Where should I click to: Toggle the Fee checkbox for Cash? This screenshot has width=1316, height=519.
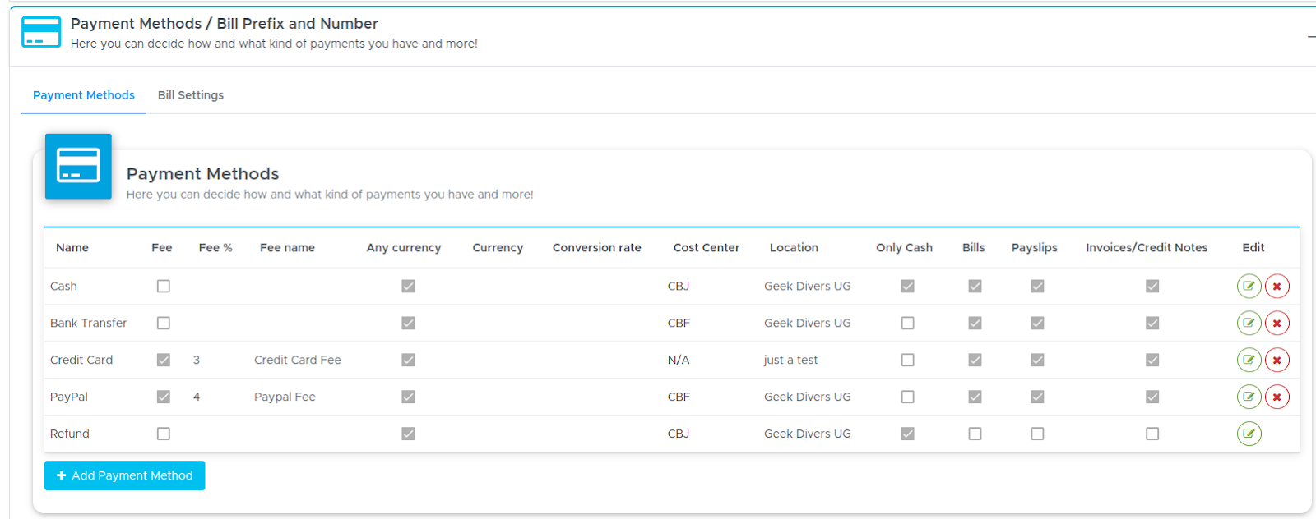(164, 286)
